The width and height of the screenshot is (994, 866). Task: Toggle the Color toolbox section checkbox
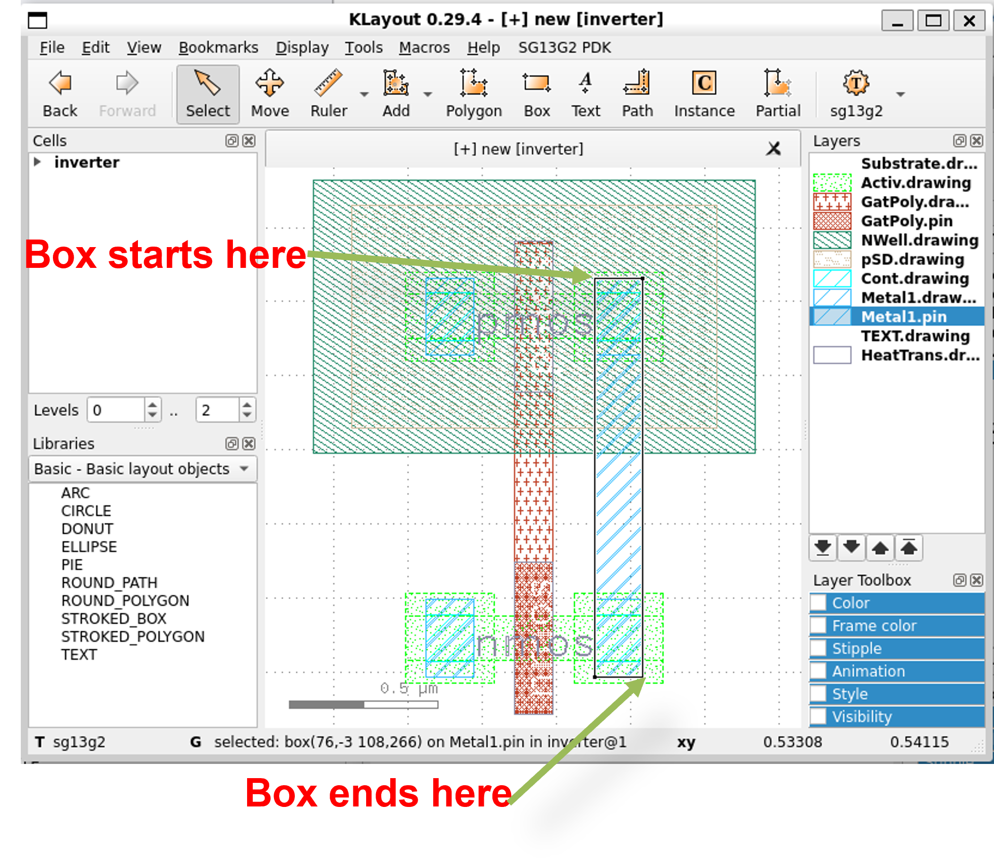[818, 603]
